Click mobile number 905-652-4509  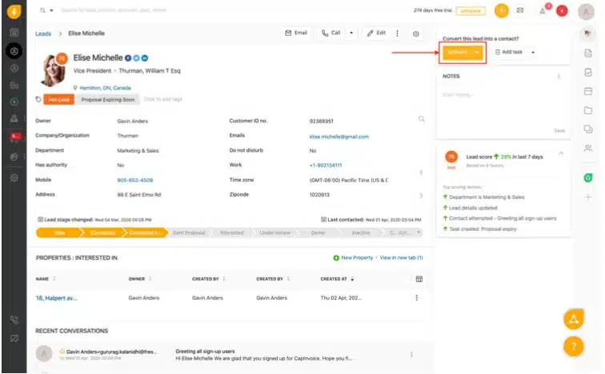click(135, 181)
